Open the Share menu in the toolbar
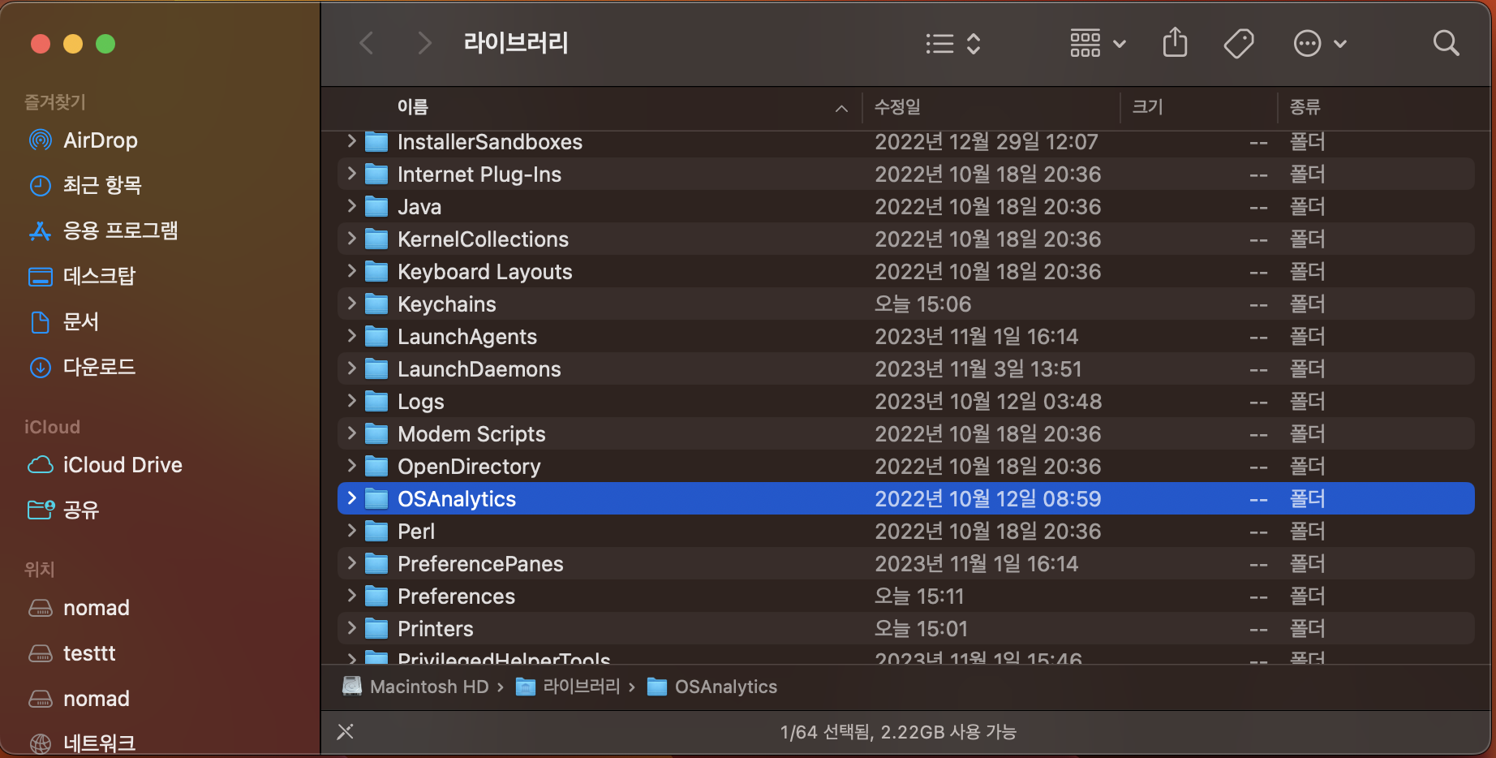Viewport: 1496px width, 758px height. (1174, 43)
